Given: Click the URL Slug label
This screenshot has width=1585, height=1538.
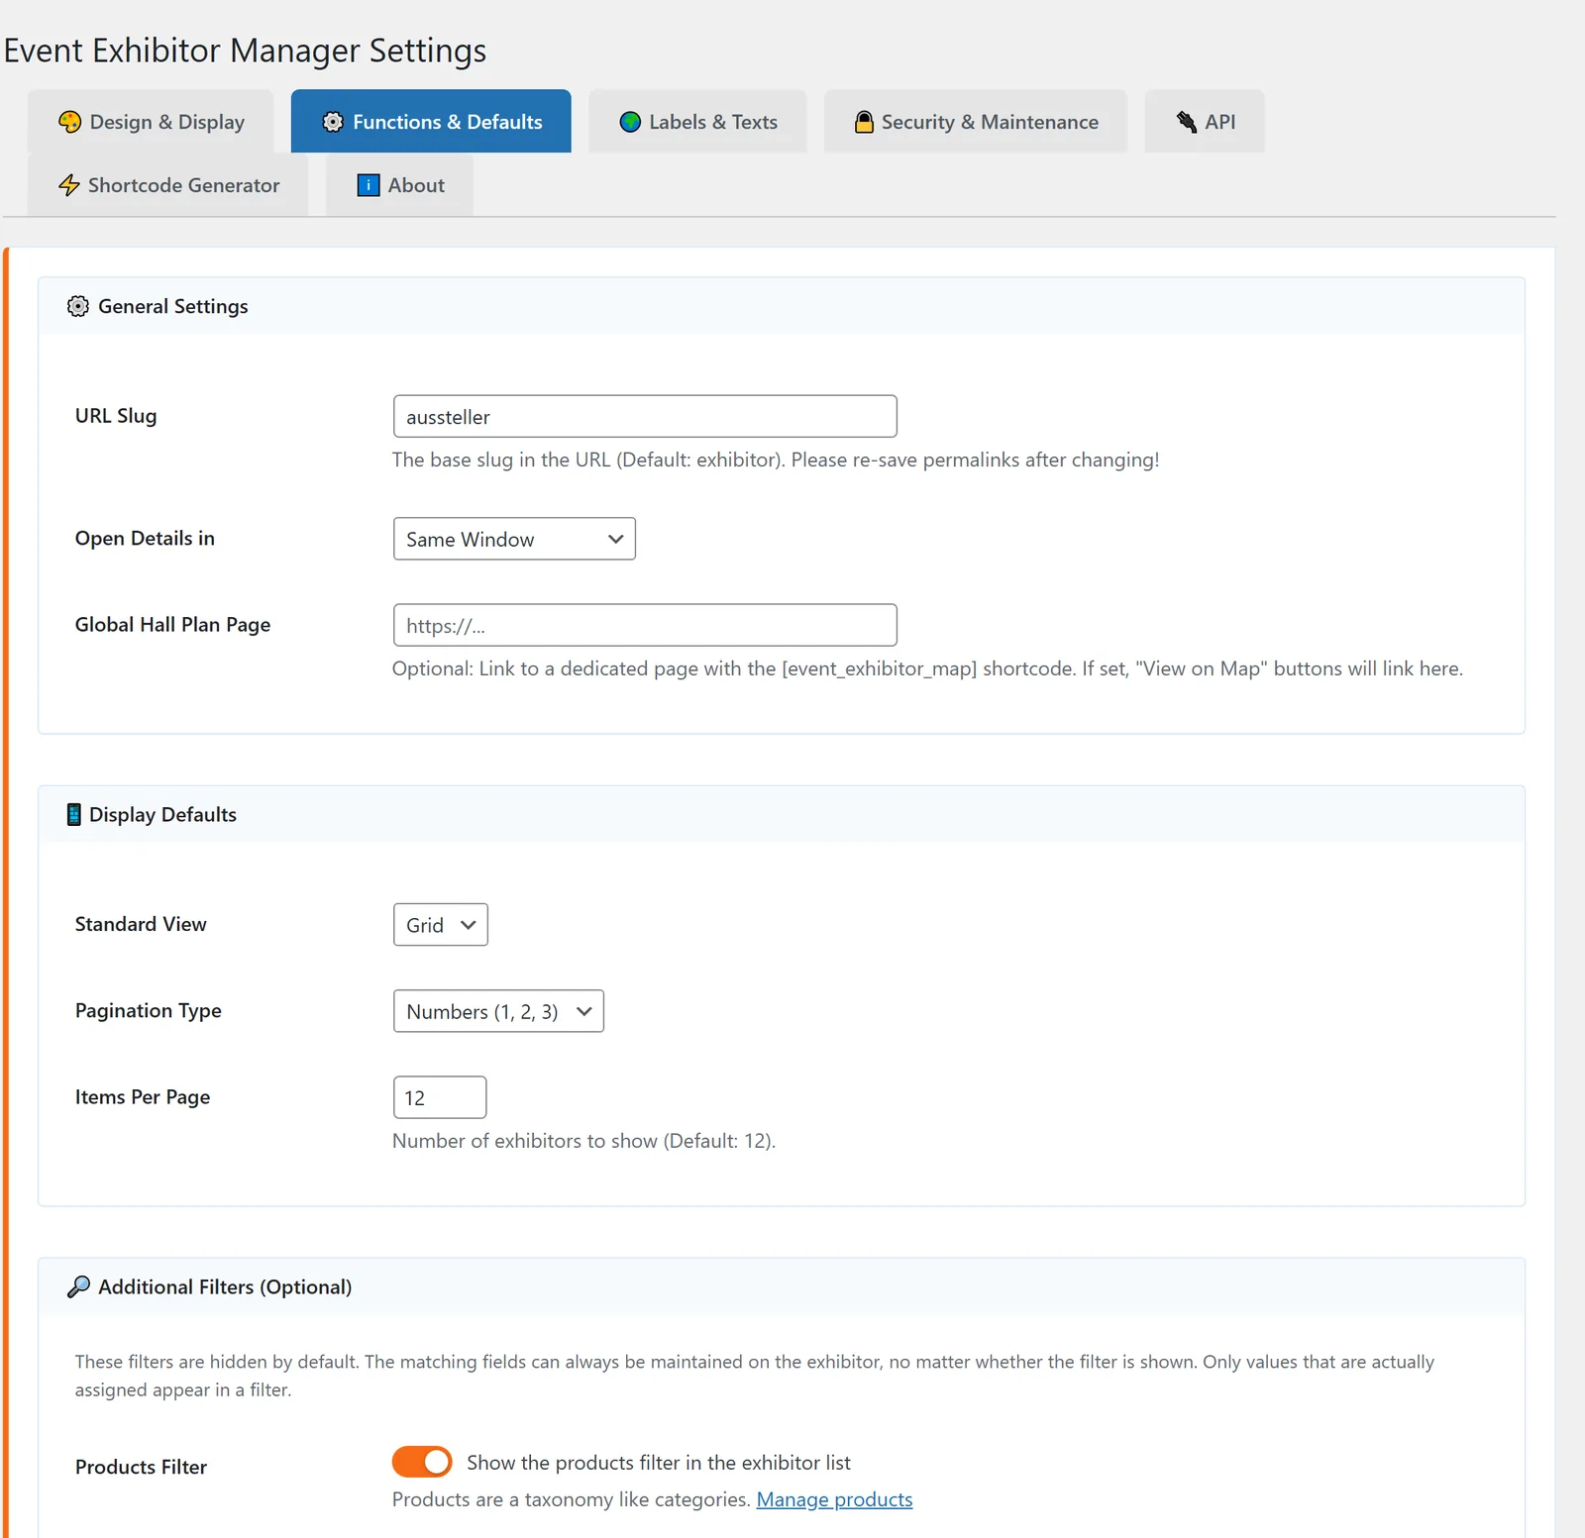Looking at the screenshot, I should click(x=116, y=416).
